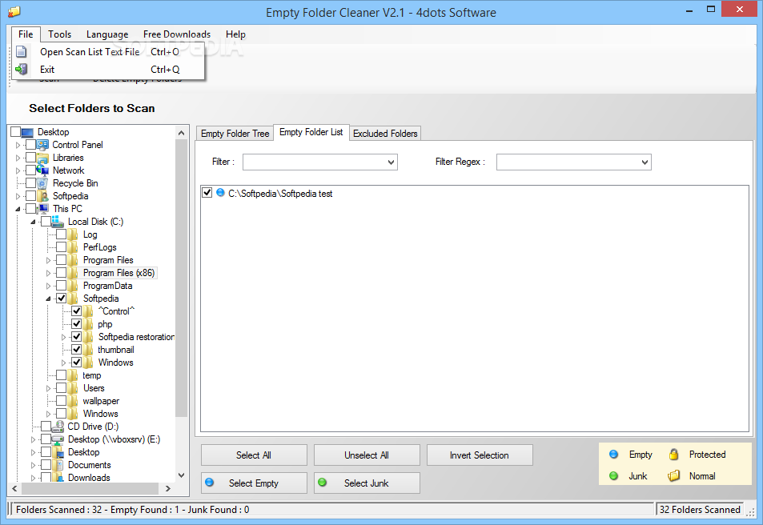This screenshot has width=763, height=525.
Task: Expand the Control Panel node
Action: [x=18, y=145]
